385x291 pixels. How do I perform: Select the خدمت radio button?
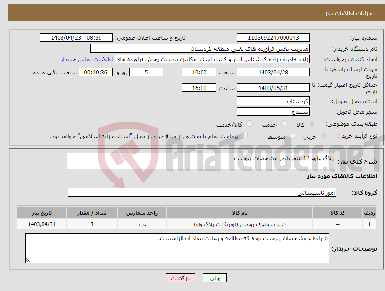pyautogui.click(x=284, y=124)
